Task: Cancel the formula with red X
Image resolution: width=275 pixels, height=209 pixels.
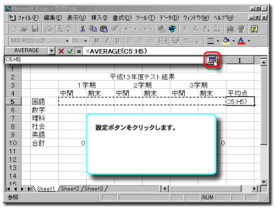Action: [x=61, y=51]
